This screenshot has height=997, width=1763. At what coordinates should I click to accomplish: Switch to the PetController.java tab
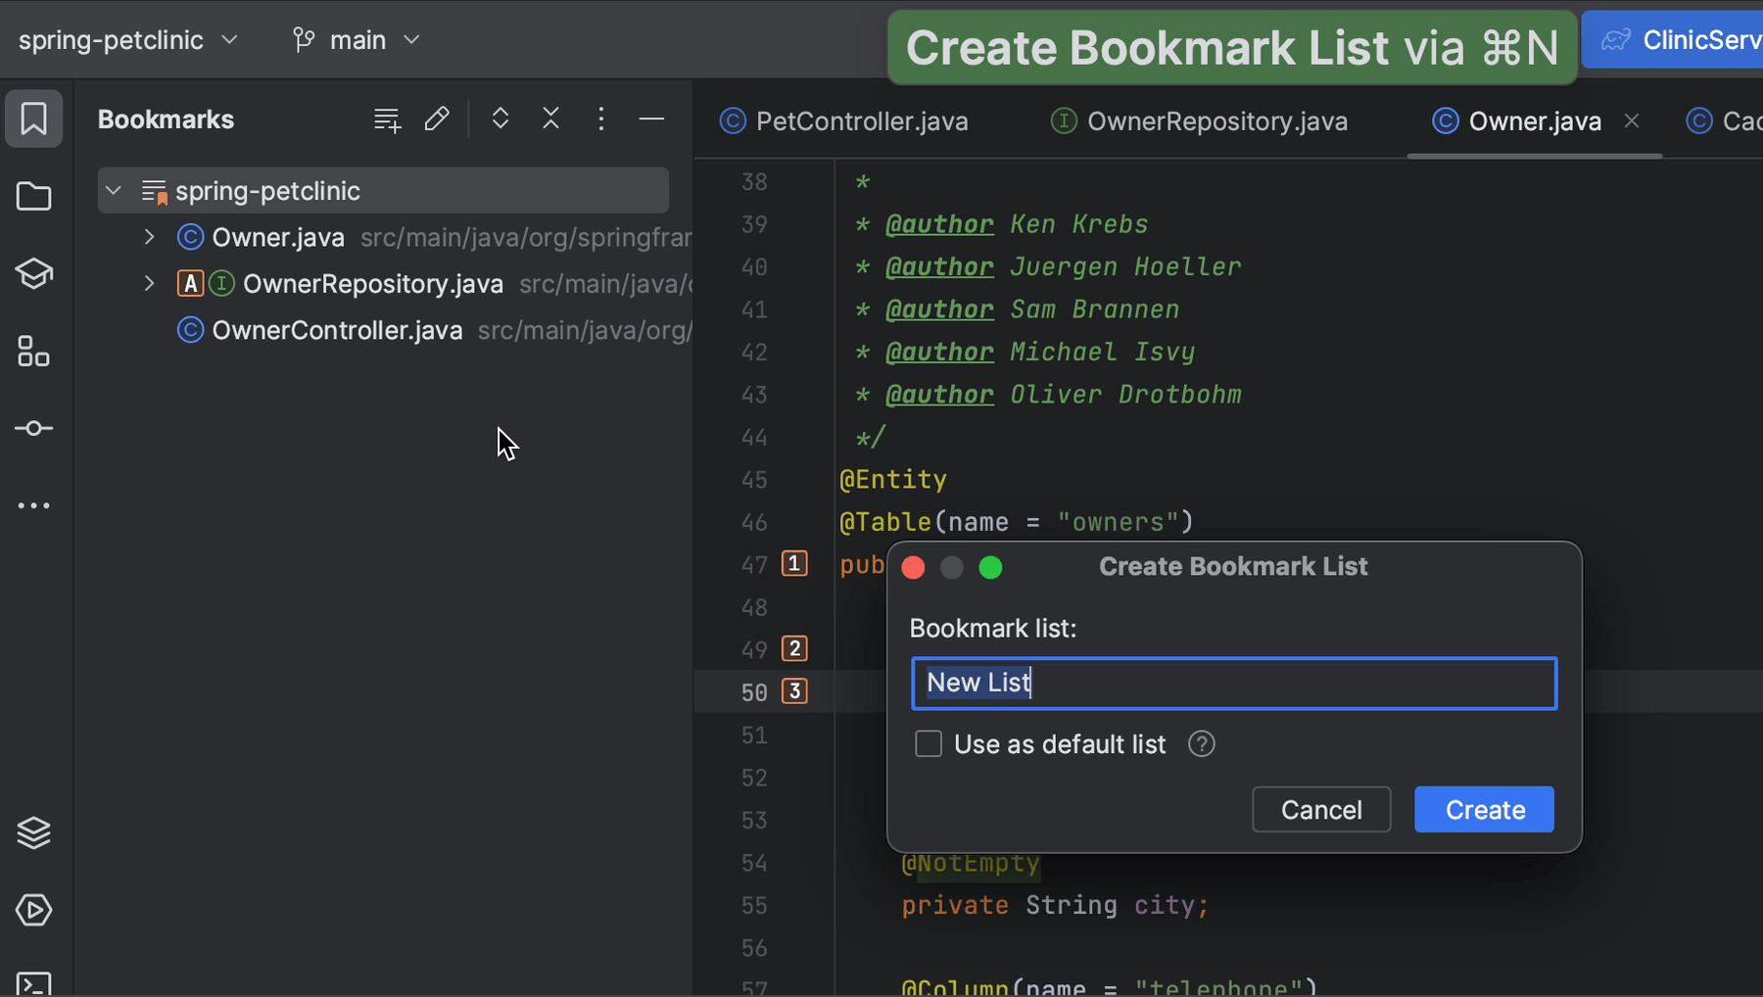861,120
